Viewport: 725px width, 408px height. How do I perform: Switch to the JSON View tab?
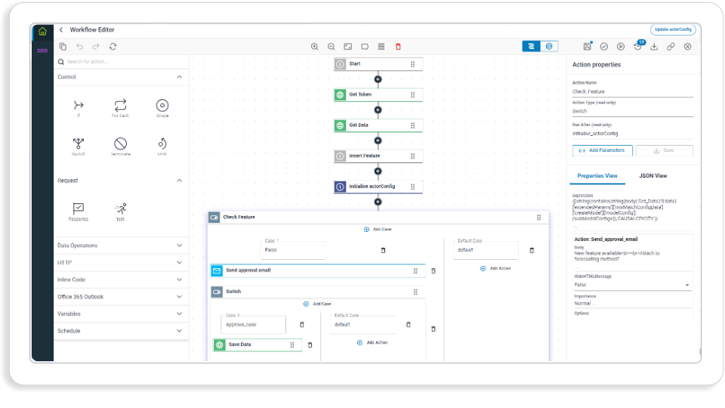point(652,176)
